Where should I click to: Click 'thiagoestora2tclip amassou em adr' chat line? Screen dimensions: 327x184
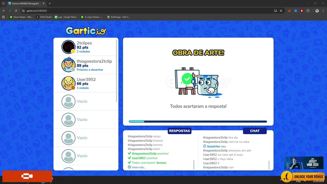[x=227, y=151]
